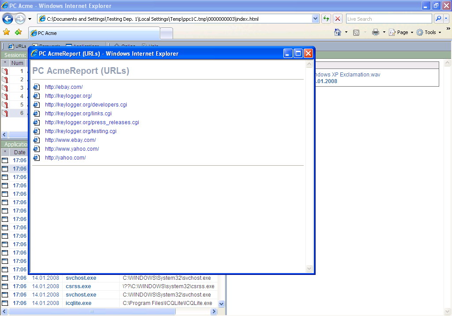Open the blank new tab button
The width and height of the screenshot is (452, 316).
(x=166, y=33)
